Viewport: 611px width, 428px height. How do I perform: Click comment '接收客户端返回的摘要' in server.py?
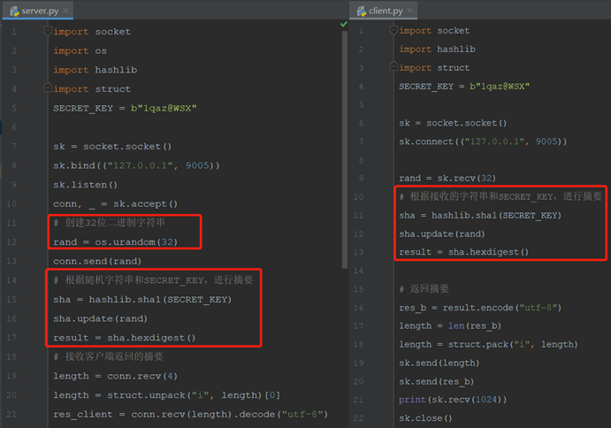(109, 356)
